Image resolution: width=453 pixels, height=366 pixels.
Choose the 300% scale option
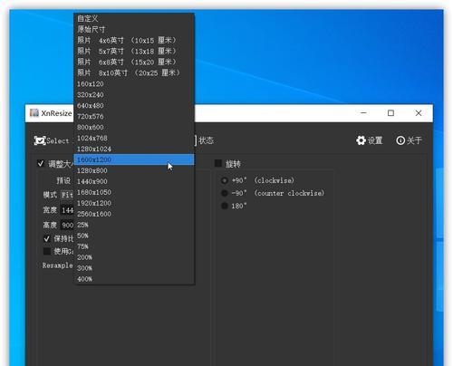coord(134,268)
